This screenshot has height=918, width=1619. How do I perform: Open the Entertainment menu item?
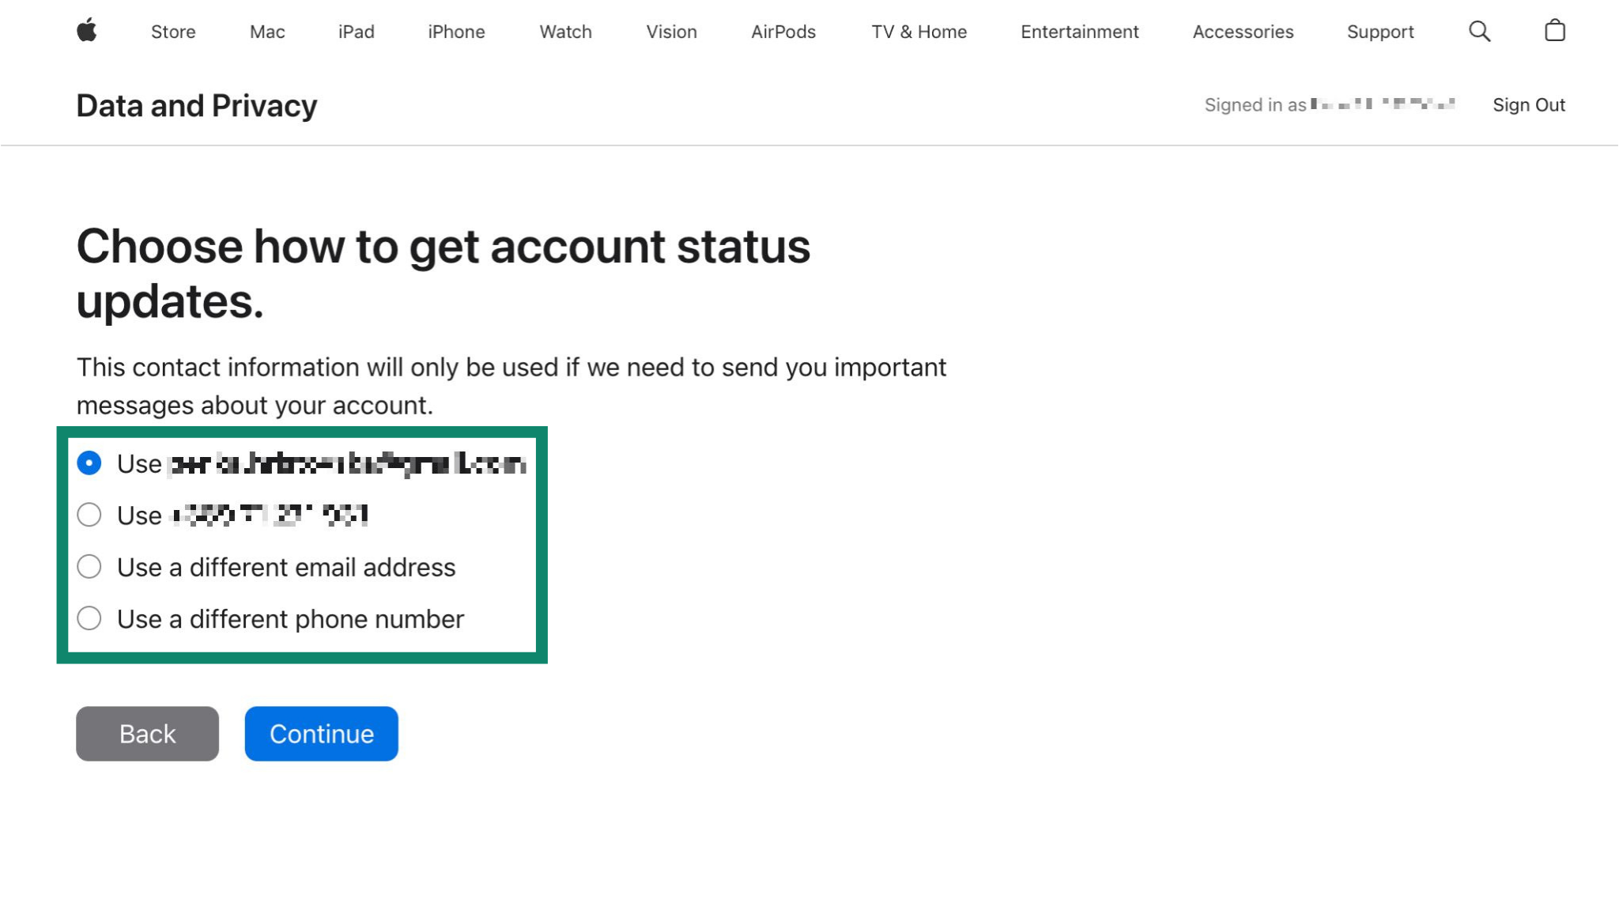pos(1079,32)
